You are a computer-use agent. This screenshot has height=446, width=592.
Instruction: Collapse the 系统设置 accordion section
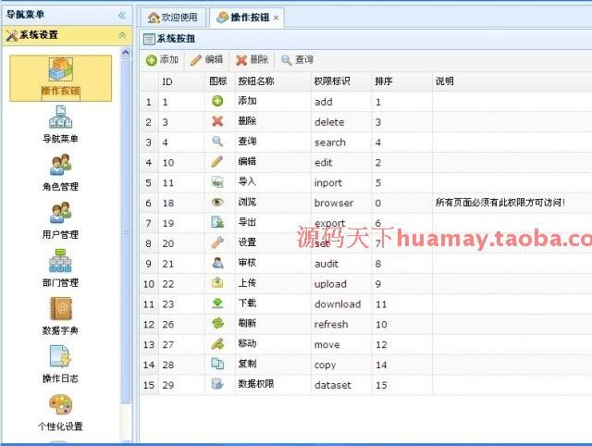point(122,35)
